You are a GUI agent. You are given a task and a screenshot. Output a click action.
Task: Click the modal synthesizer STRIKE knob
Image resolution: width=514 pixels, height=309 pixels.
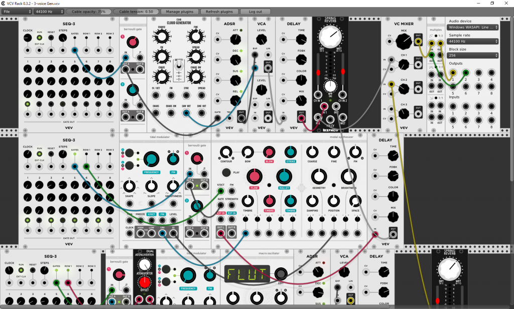click(x=291, y=152)
